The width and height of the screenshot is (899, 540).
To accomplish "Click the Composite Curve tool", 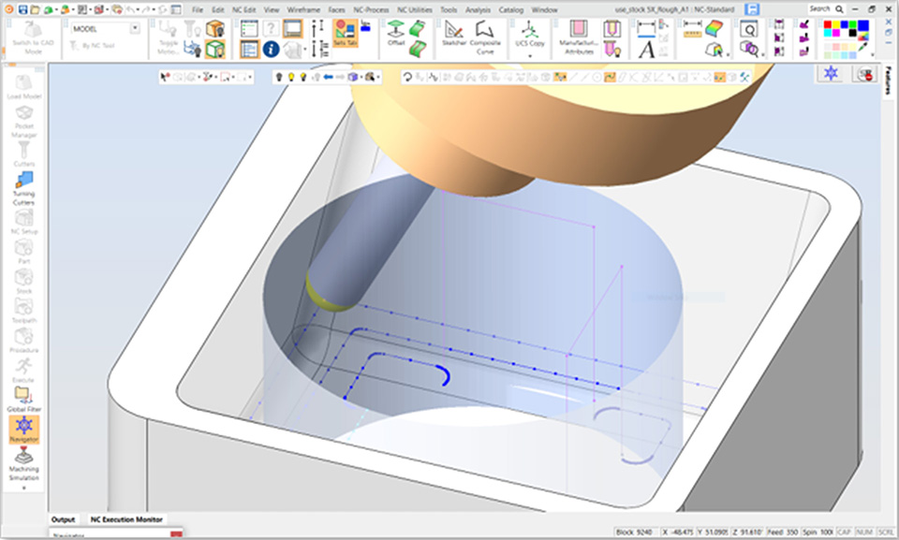I will click(x=485, y=37).
